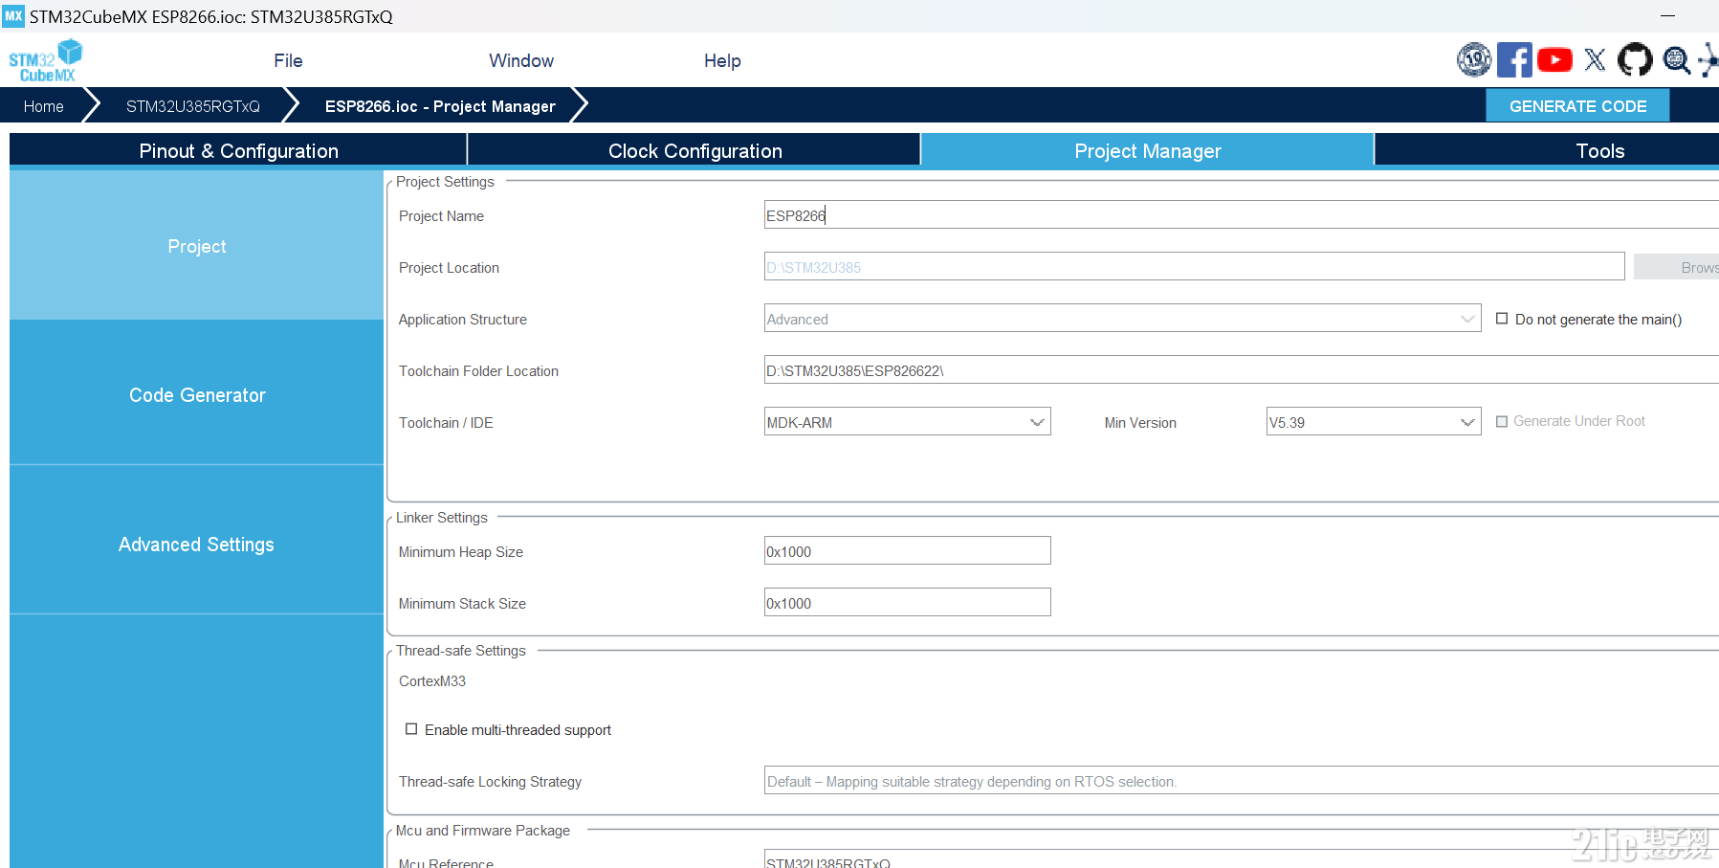Open the ST 10-year anniversary badge icon
This screenshot has width=1719, height=868.
1474,60
